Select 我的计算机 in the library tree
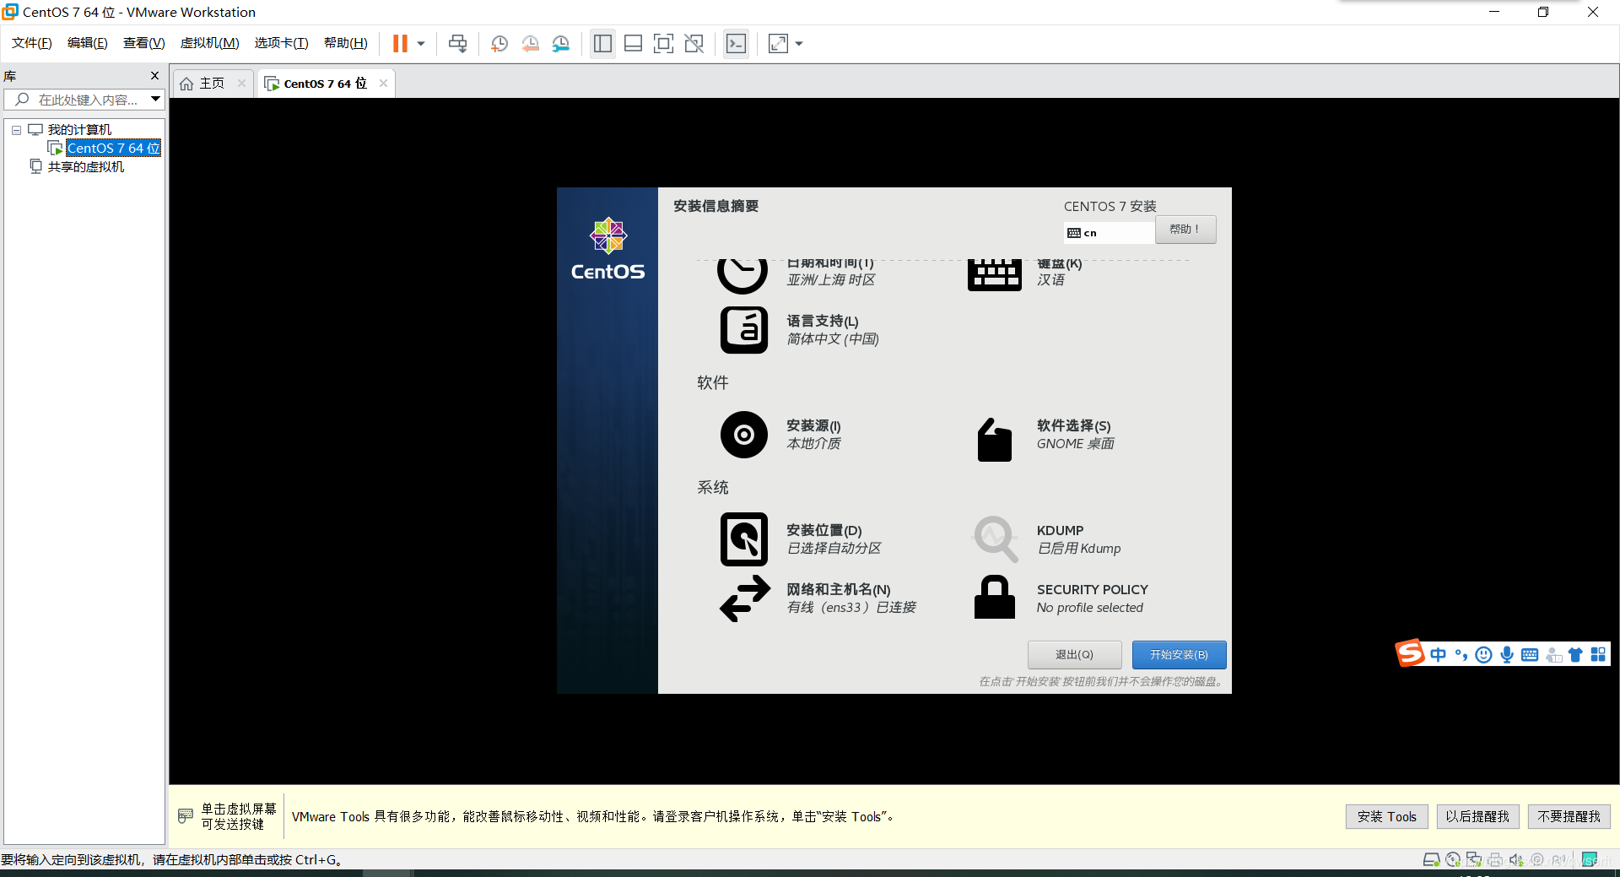 point(79,130)
